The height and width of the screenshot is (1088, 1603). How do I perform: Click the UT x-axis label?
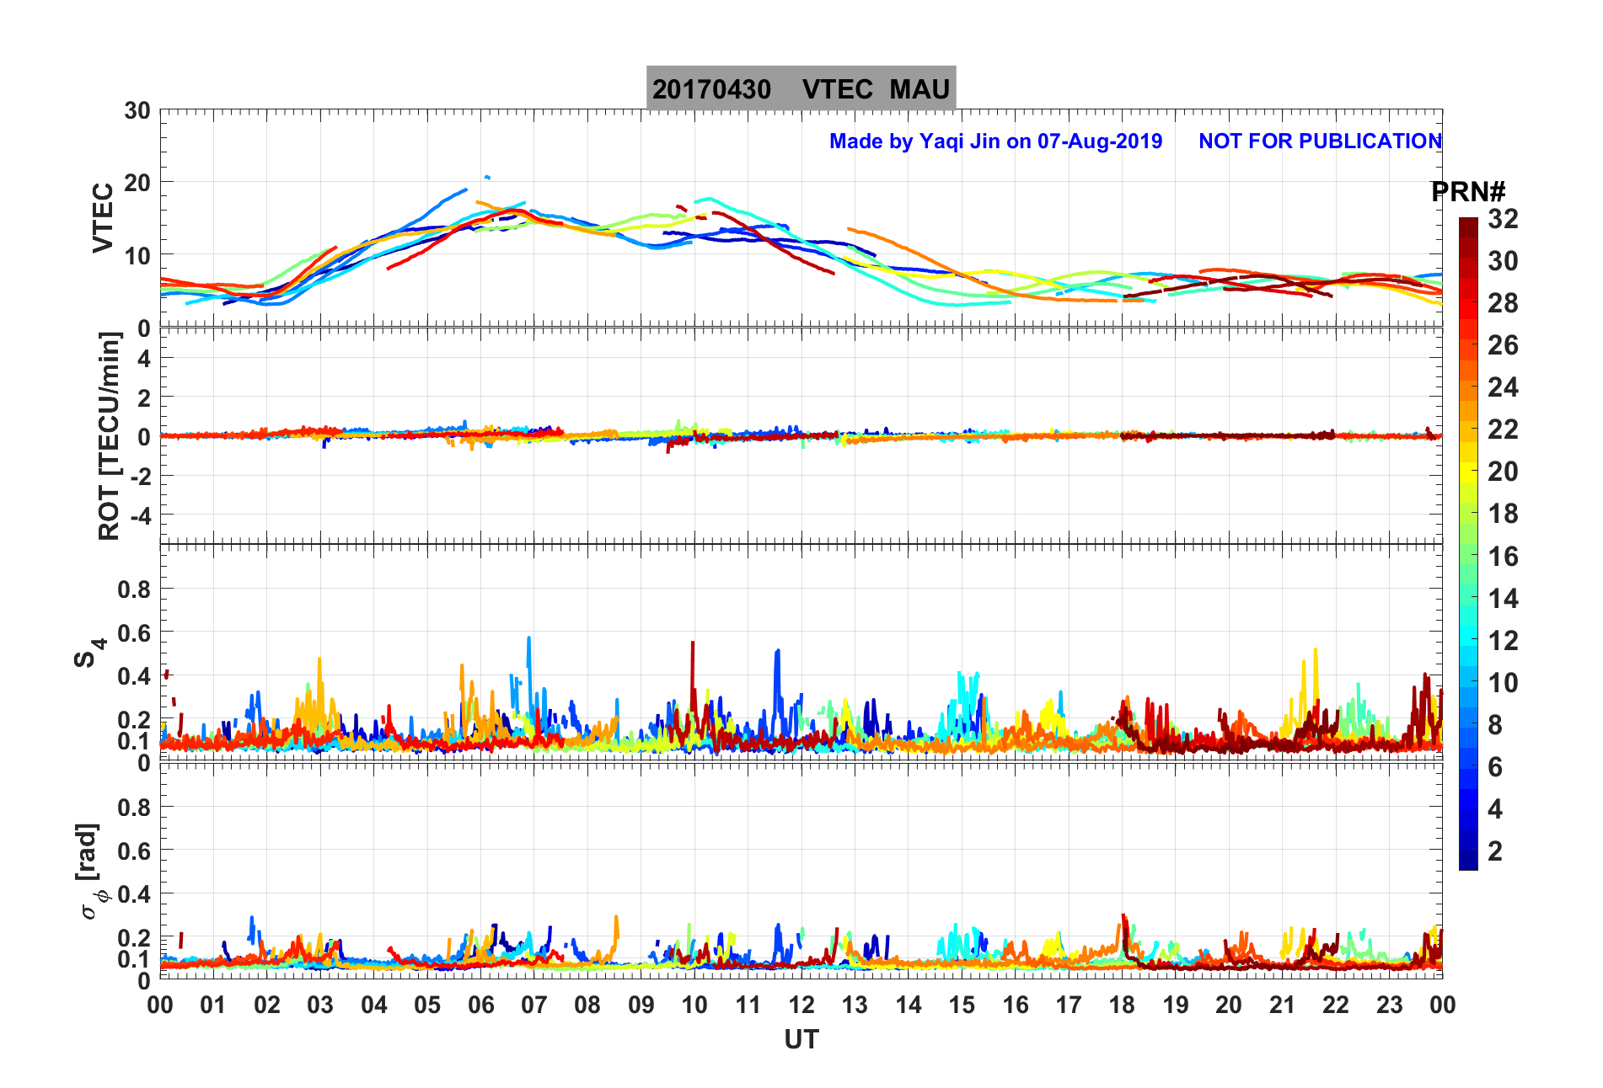[x=801, y=1040]
